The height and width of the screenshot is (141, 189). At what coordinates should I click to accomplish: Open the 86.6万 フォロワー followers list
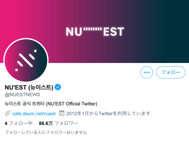coord(59,123)
